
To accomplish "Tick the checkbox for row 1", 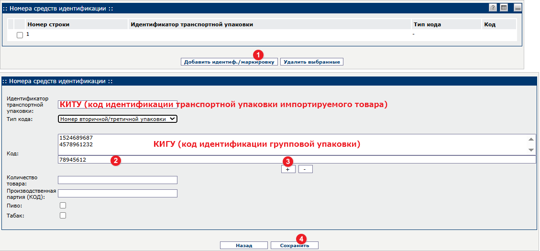I will pyautogui.click(x=20, y=35).
